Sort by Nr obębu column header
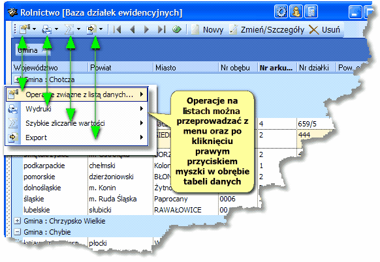The height and width of the screenshot is (262, 380). click(x=238, y=68)
